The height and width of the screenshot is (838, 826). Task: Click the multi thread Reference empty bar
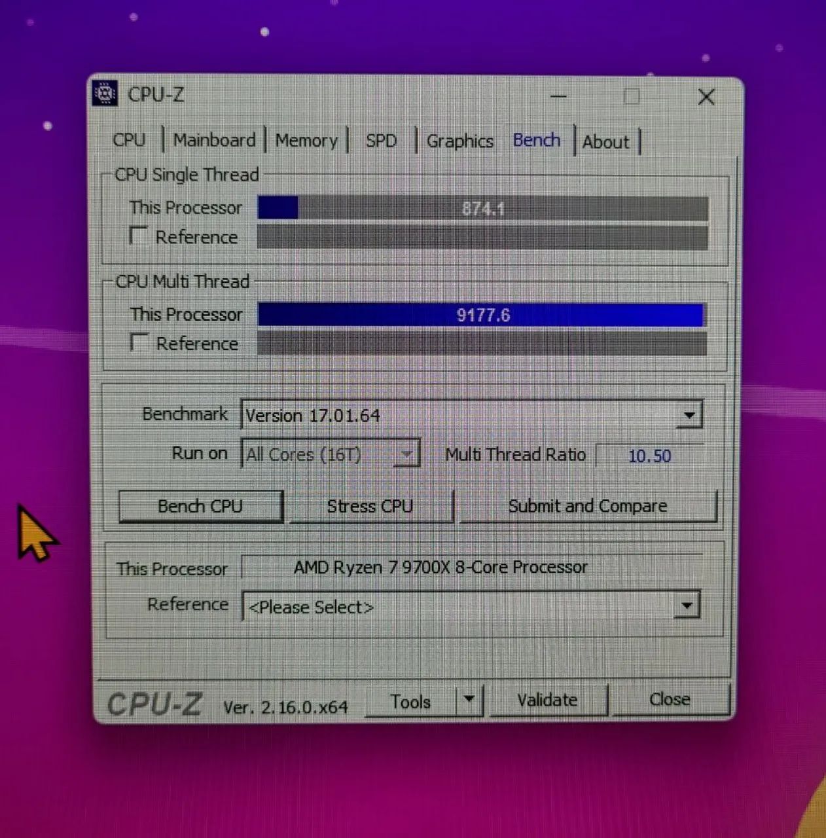tap(482, 343)
